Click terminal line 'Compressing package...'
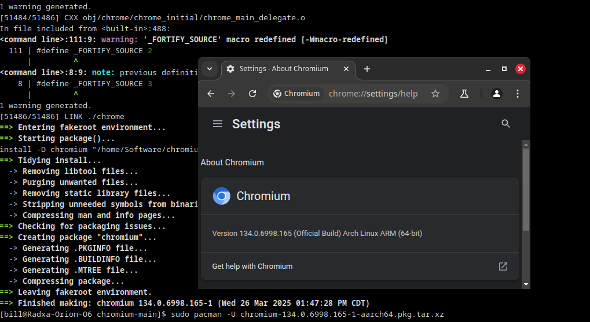The image size is (590, 322). [x=66, y=282]
